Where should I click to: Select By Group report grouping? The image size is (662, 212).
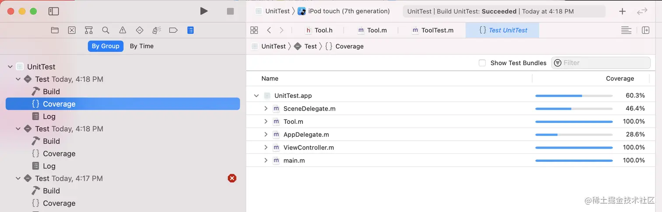point(105,46)
